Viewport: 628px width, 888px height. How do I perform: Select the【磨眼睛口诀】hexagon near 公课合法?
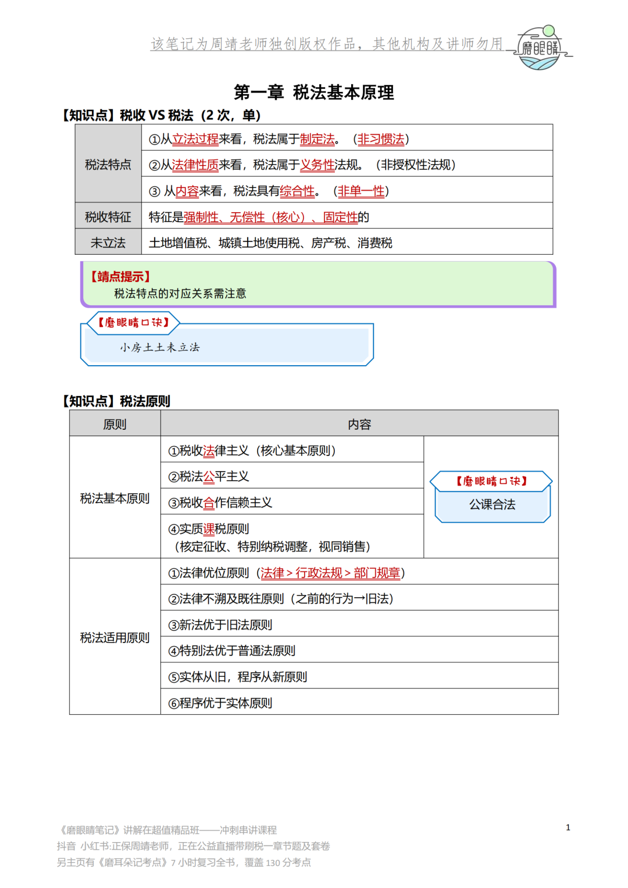click(x=491, y=481)
